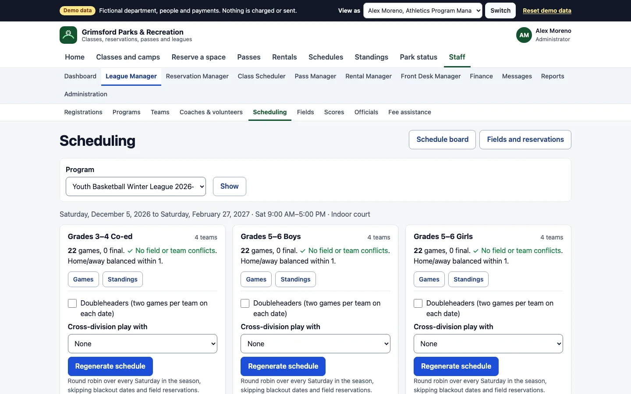
Task: View Games for Grades 3–4 Co-ed
Action: point(83,279)
